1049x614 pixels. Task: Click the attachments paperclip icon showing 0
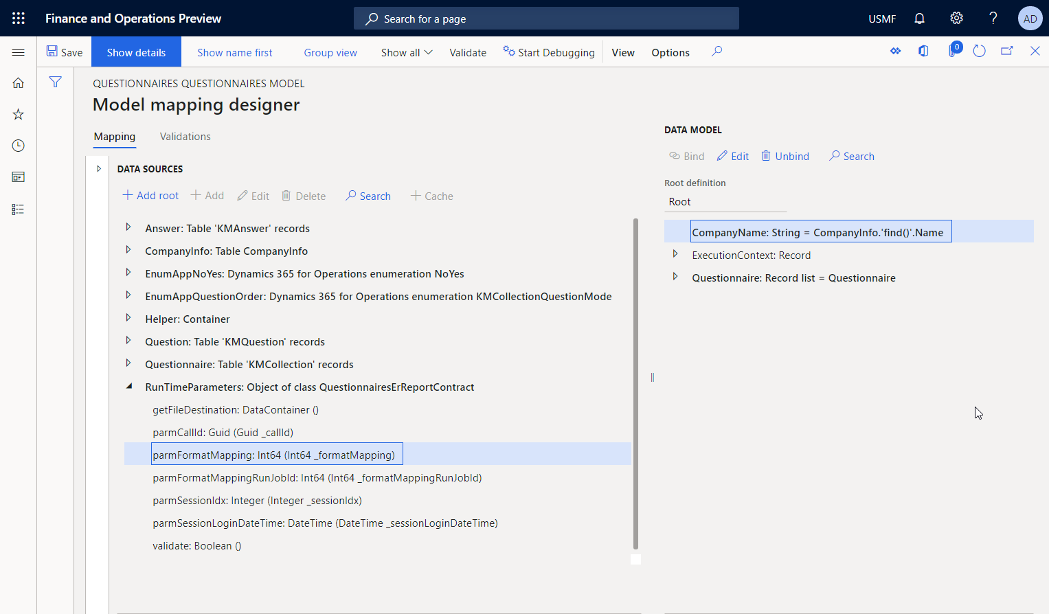pyautogui.click(x=952, y=51)
